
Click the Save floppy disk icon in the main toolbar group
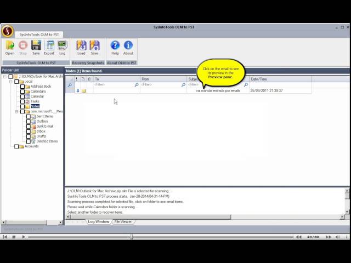36,45
